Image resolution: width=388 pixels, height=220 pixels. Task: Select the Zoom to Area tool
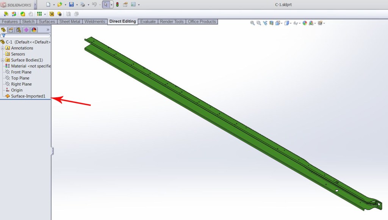point(258,23)
